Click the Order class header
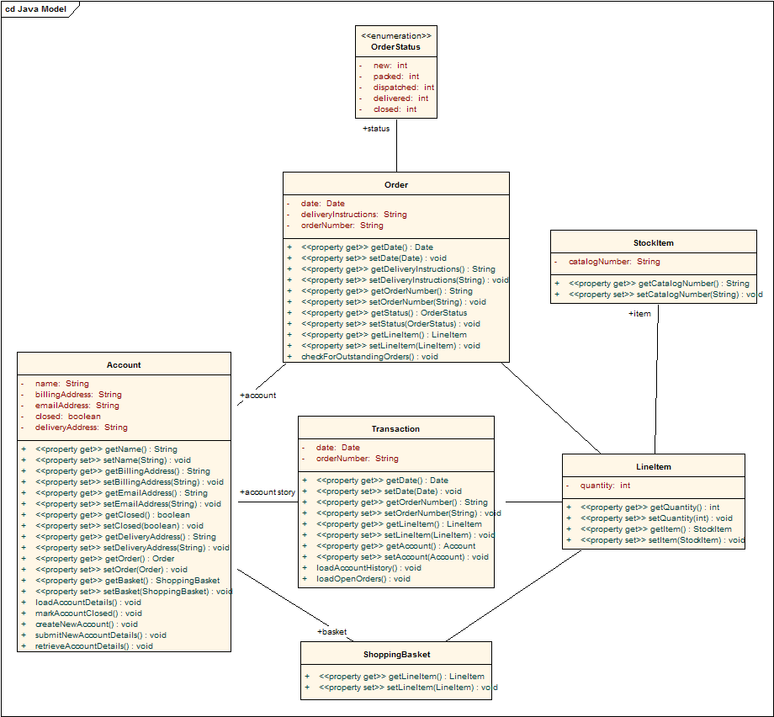Screen dimensions: 774x717 click(x=395, y=184)
